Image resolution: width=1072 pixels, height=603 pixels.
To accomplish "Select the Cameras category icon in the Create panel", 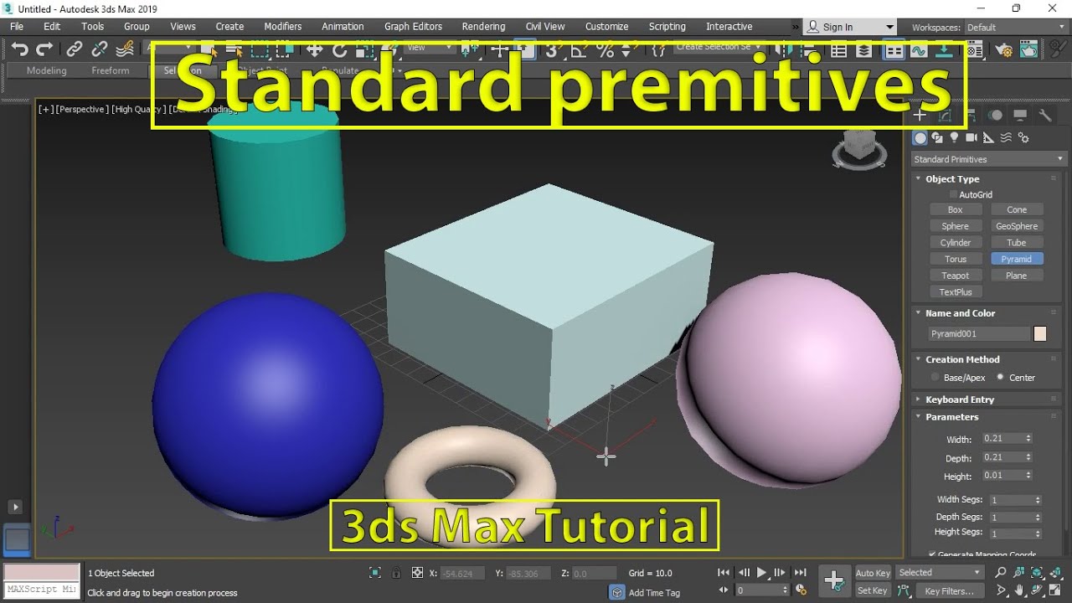I will 971,137.
